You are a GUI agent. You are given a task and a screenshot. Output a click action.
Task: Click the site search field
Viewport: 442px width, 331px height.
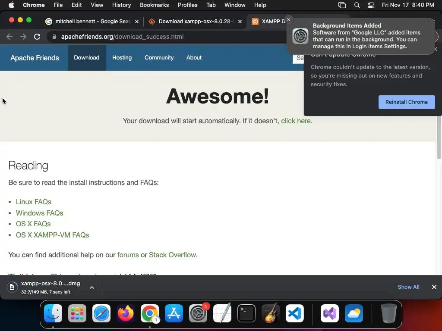pyautogui.click(x=298, y=58)
